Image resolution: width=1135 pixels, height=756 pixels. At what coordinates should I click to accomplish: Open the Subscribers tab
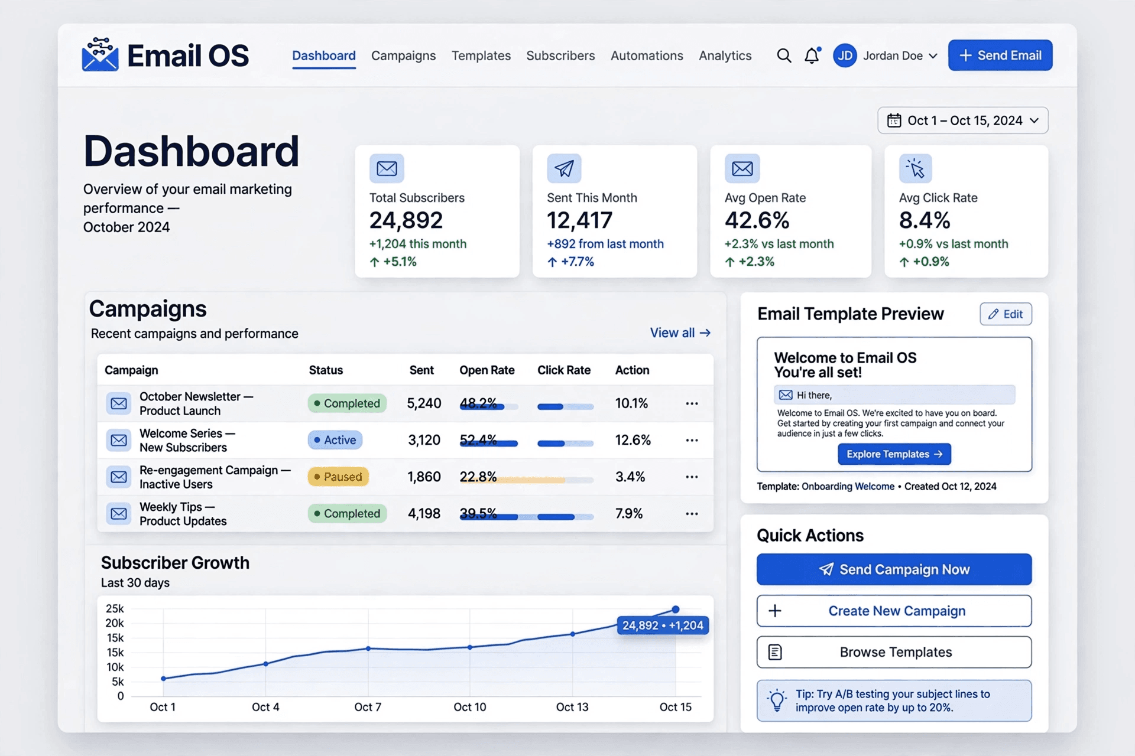[560, 56]
